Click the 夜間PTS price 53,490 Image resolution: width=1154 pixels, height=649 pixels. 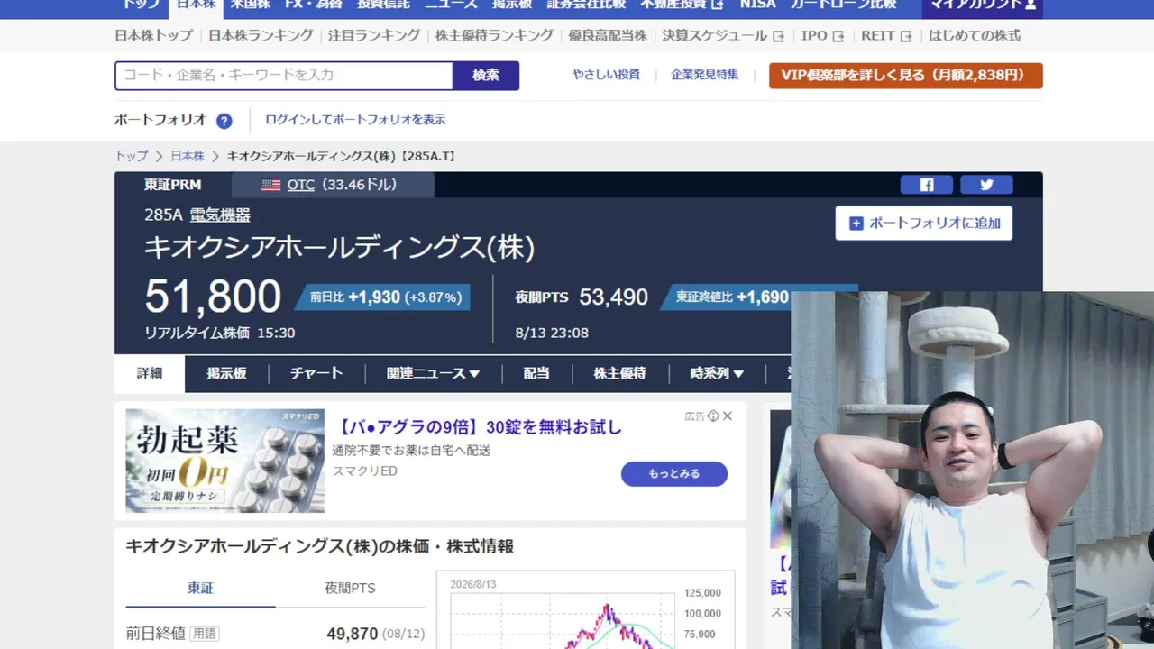(614, 297)
